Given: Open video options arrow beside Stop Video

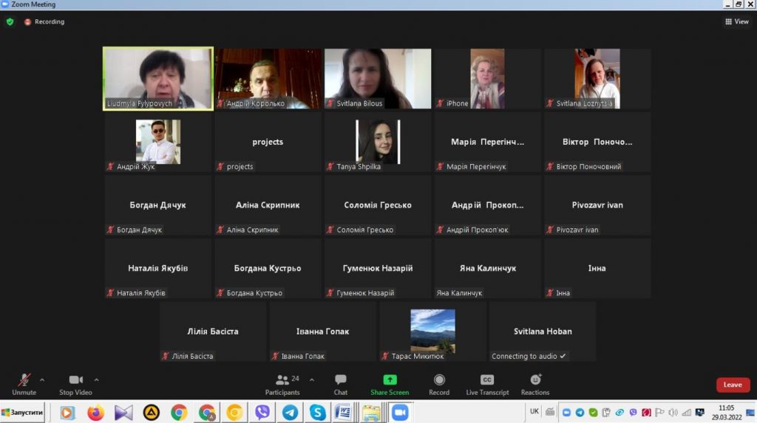Looking at the screenshot, I should pos(97,380).
